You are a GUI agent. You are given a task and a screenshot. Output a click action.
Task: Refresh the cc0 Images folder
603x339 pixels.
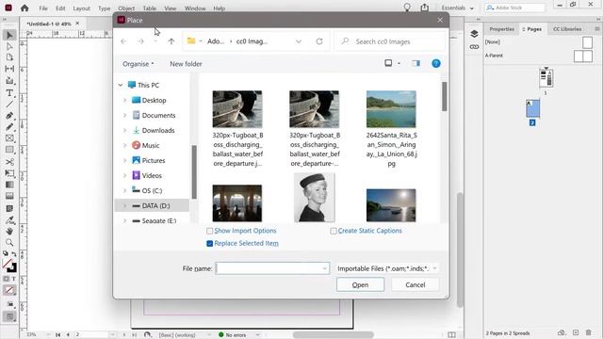click(319, 41)
